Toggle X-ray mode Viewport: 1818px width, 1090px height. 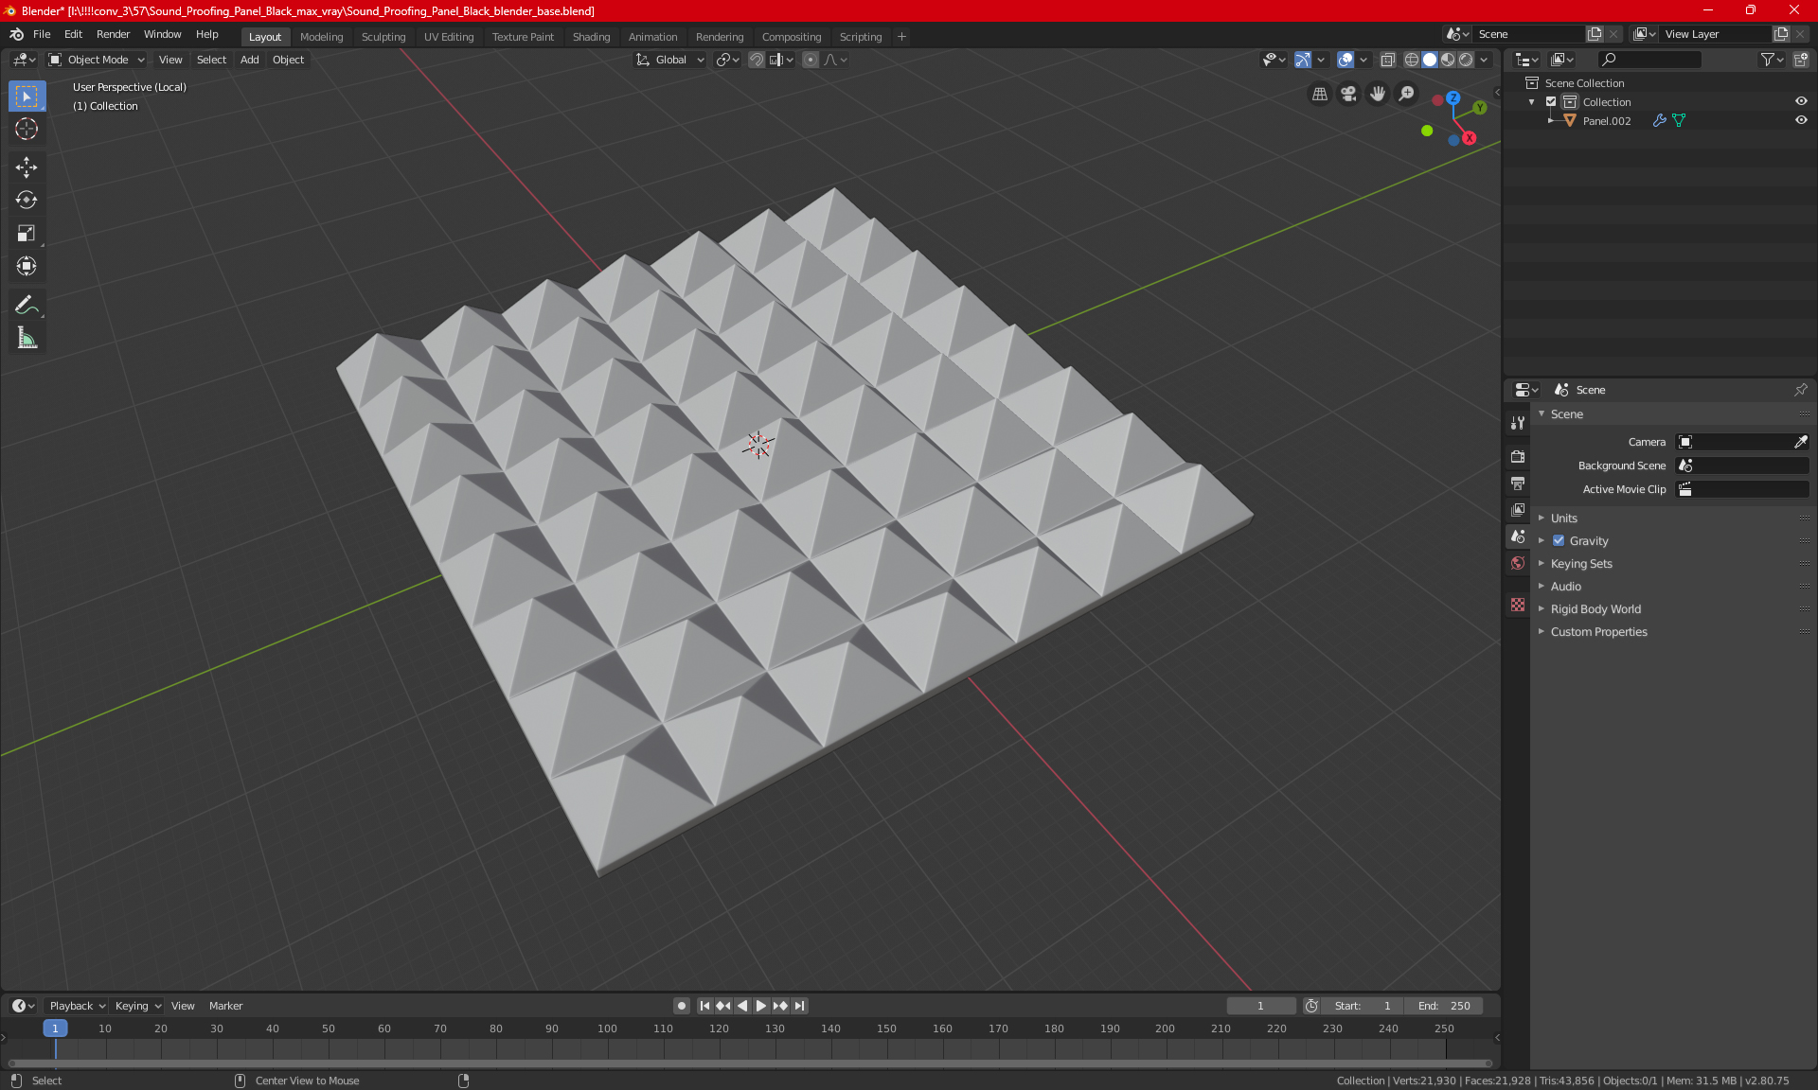pyautogui.click(x=1388, y=60)
